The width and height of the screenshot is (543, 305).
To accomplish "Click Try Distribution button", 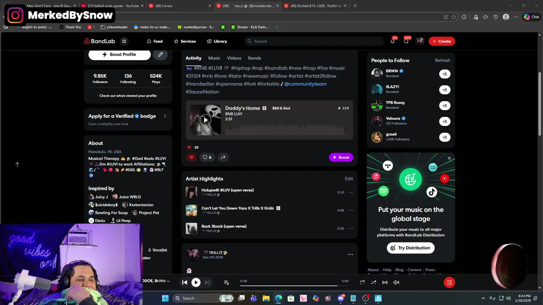I will [411, 248].
